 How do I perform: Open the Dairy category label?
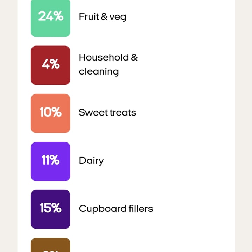tap(91, 161)
